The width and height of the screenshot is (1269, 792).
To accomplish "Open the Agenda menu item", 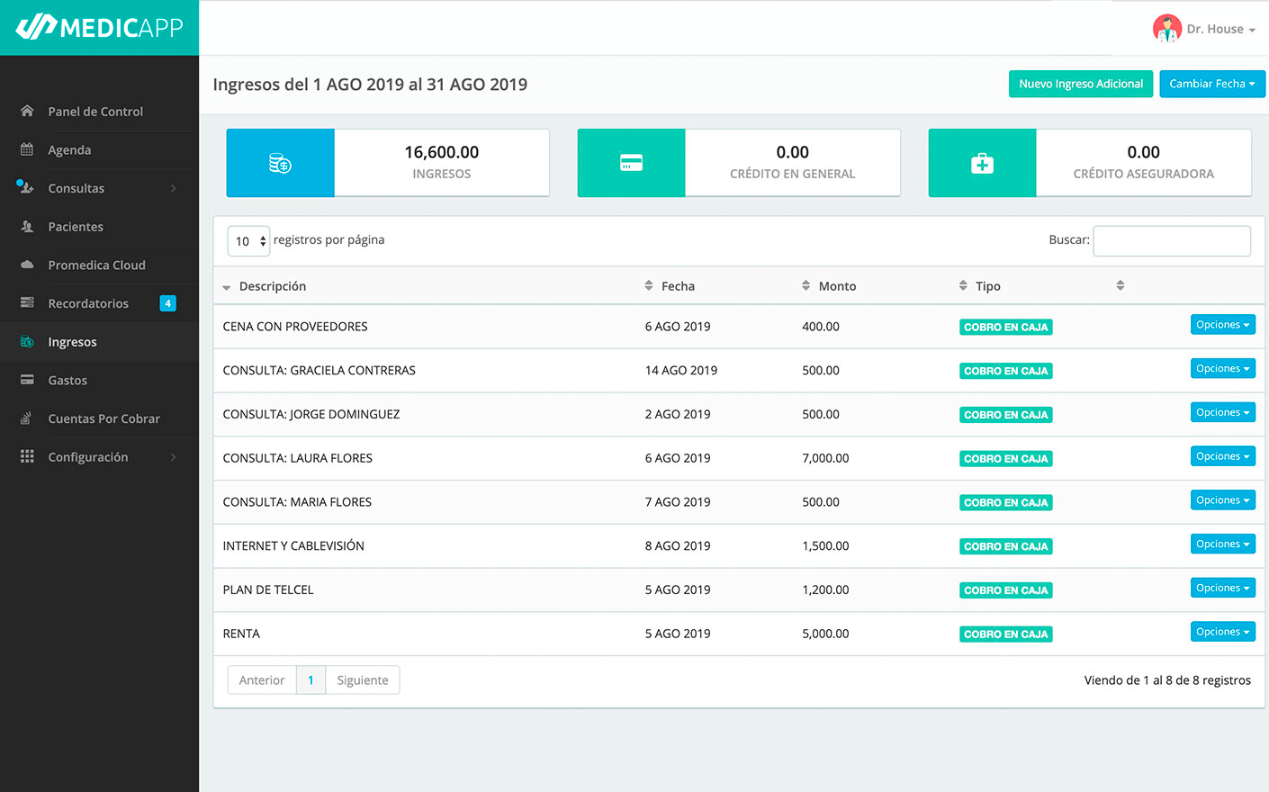I will coord(99,149).
